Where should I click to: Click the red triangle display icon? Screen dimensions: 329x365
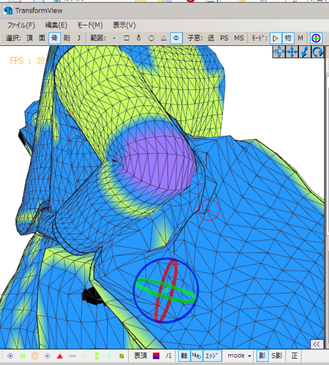(60, 356)
